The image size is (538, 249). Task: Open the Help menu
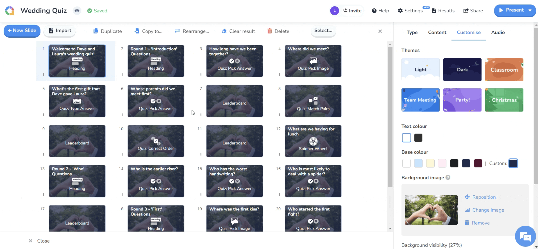point(380,11)
